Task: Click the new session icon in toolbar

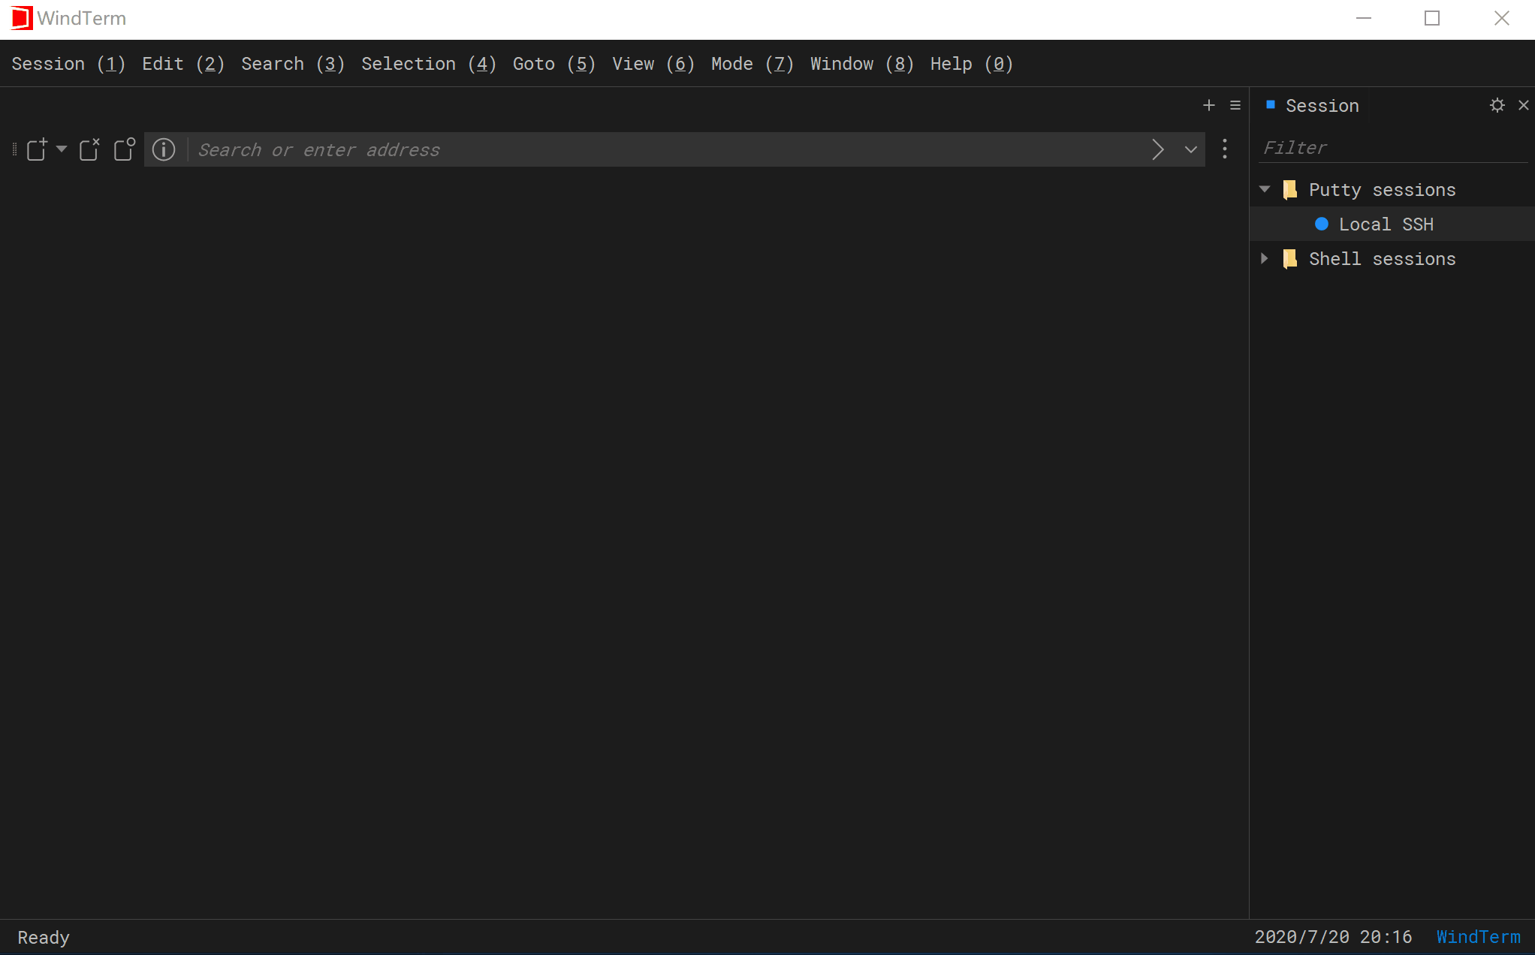Action: (x=37, y=149)
